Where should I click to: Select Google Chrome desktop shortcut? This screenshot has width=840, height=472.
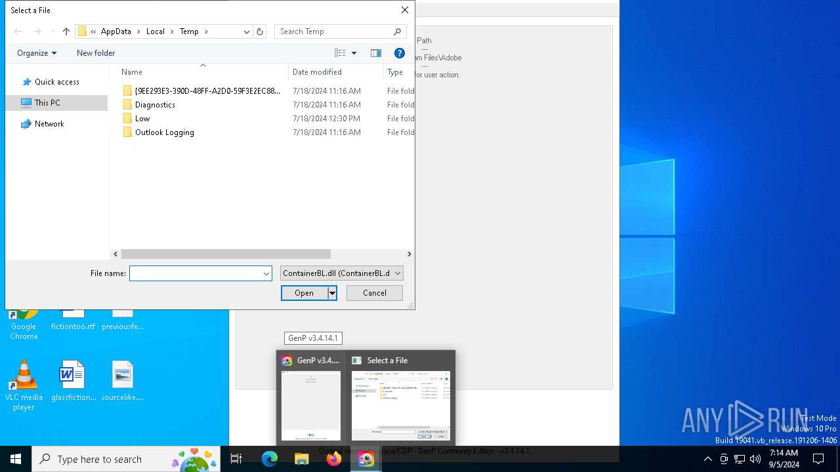pos(24,324)
